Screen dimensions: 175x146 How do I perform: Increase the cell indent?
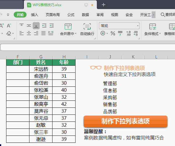pyautogui.click(x=52, y=26)
